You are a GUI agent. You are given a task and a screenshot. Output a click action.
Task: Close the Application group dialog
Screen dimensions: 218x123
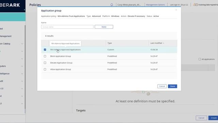pos(176,10)
